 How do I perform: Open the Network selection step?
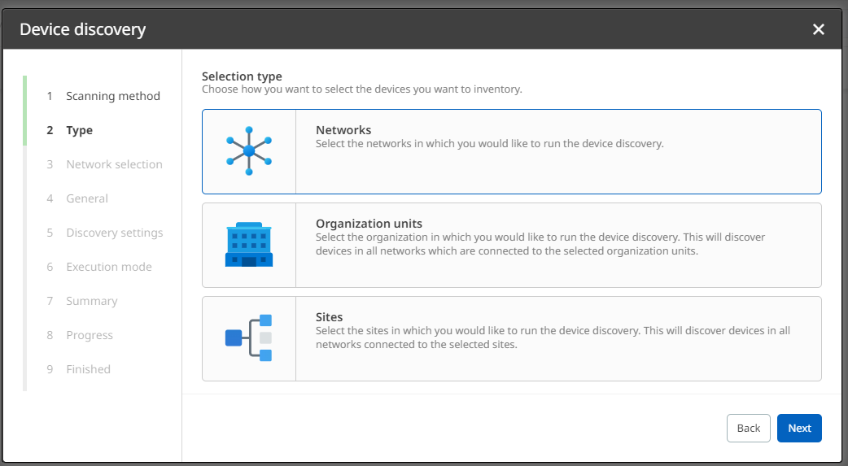point(114,164)
